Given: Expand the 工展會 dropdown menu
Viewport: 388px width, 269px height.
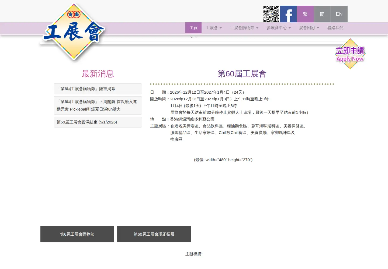Looking at the screenshot, I should pos(214,28).
